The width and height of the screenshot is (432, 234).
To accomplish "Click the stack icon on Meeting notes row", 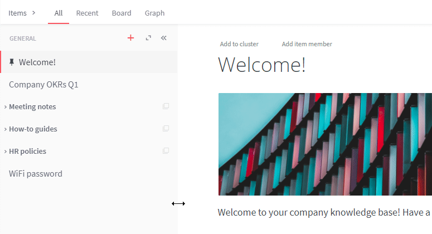I will 166,106.
